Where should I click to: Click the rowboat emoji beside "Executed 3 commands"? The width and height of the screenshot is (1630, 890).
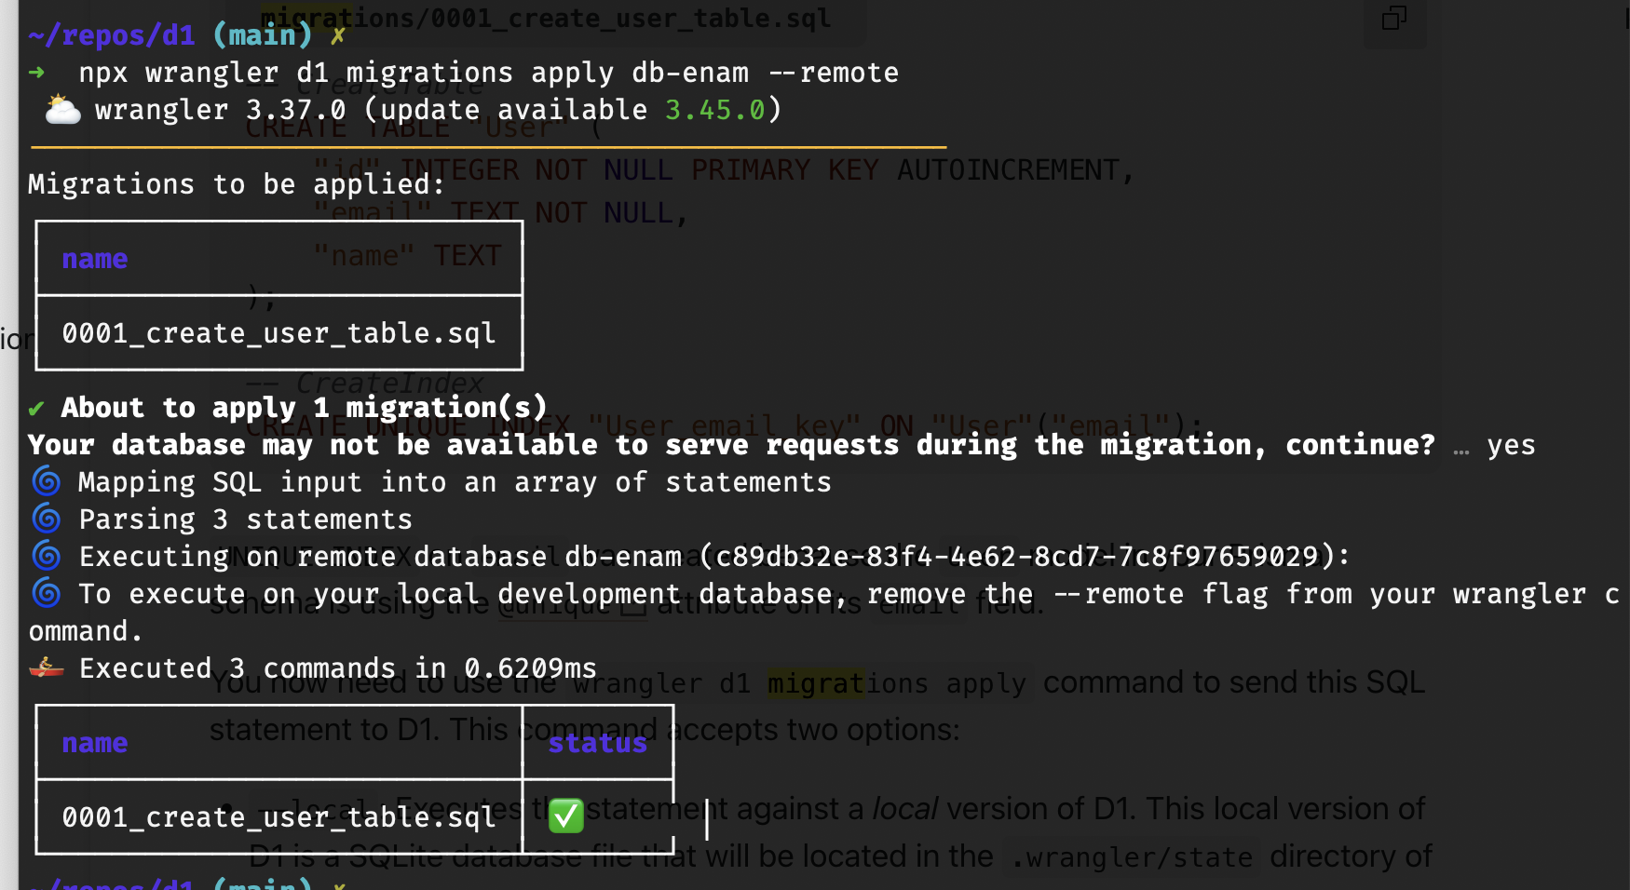(47, 668)
